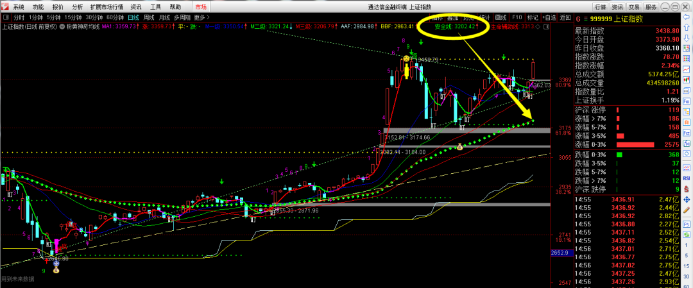Select the 月线 monthly period tab
Screen dimensions: 693x288
coord(164,18)
